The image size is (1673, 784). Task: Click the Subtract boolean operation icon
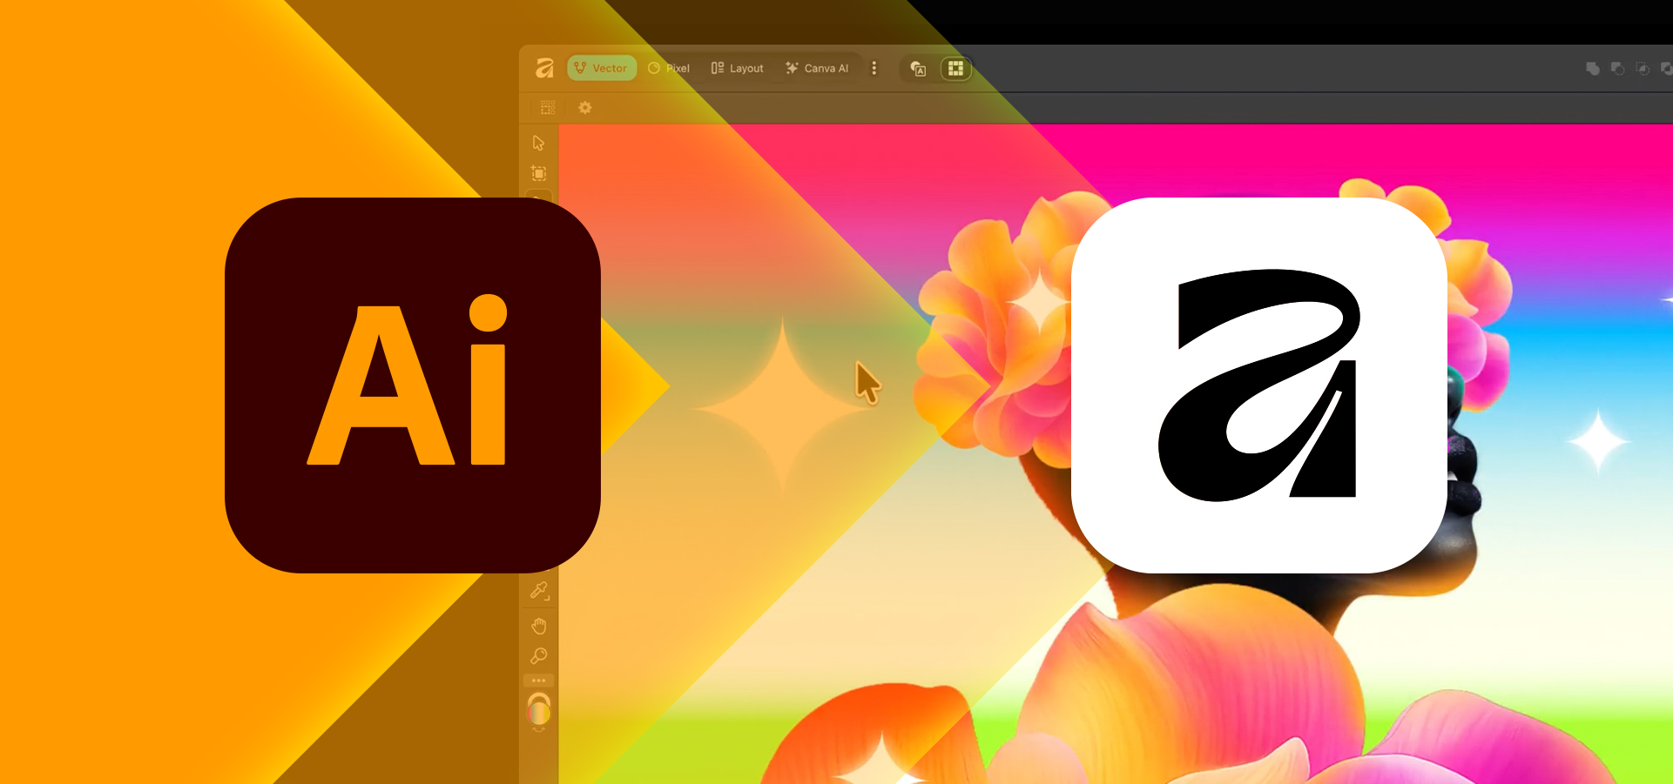(x=1618, y=69)
